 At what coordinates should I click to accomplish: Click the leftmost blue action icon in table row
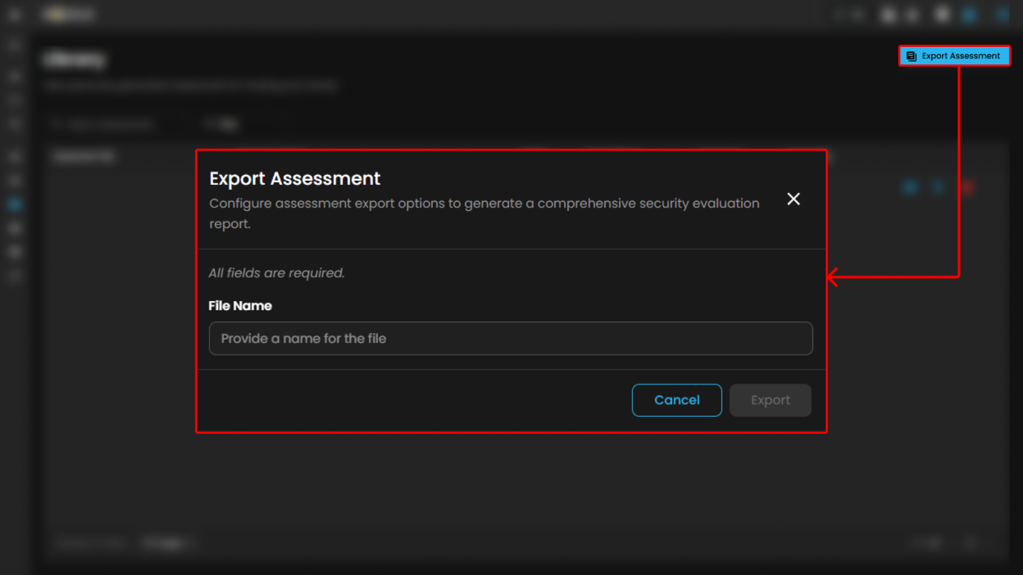click(x=910, y=187)
